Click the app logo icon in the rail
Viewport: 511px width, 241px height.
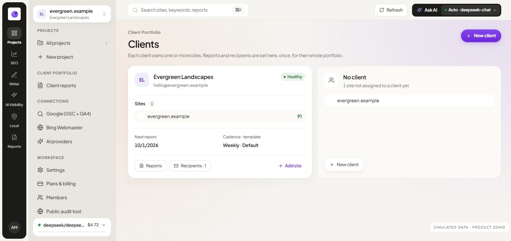tap(14, 14)
